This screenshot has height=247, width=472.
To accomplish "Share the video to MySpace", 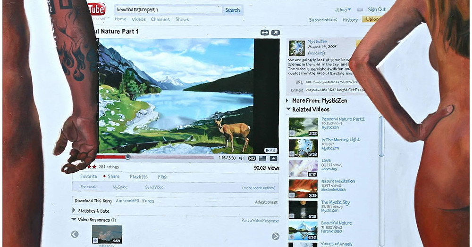I will tap(120, 187).
